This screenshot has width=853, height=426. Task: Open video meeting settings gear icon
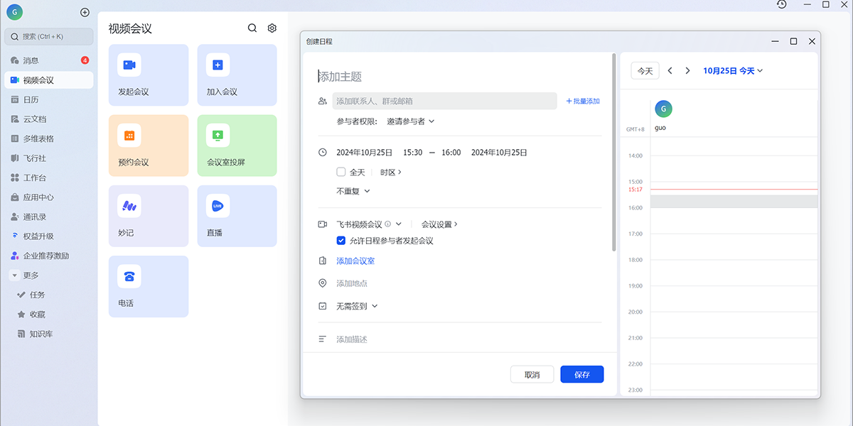(272, 28)
